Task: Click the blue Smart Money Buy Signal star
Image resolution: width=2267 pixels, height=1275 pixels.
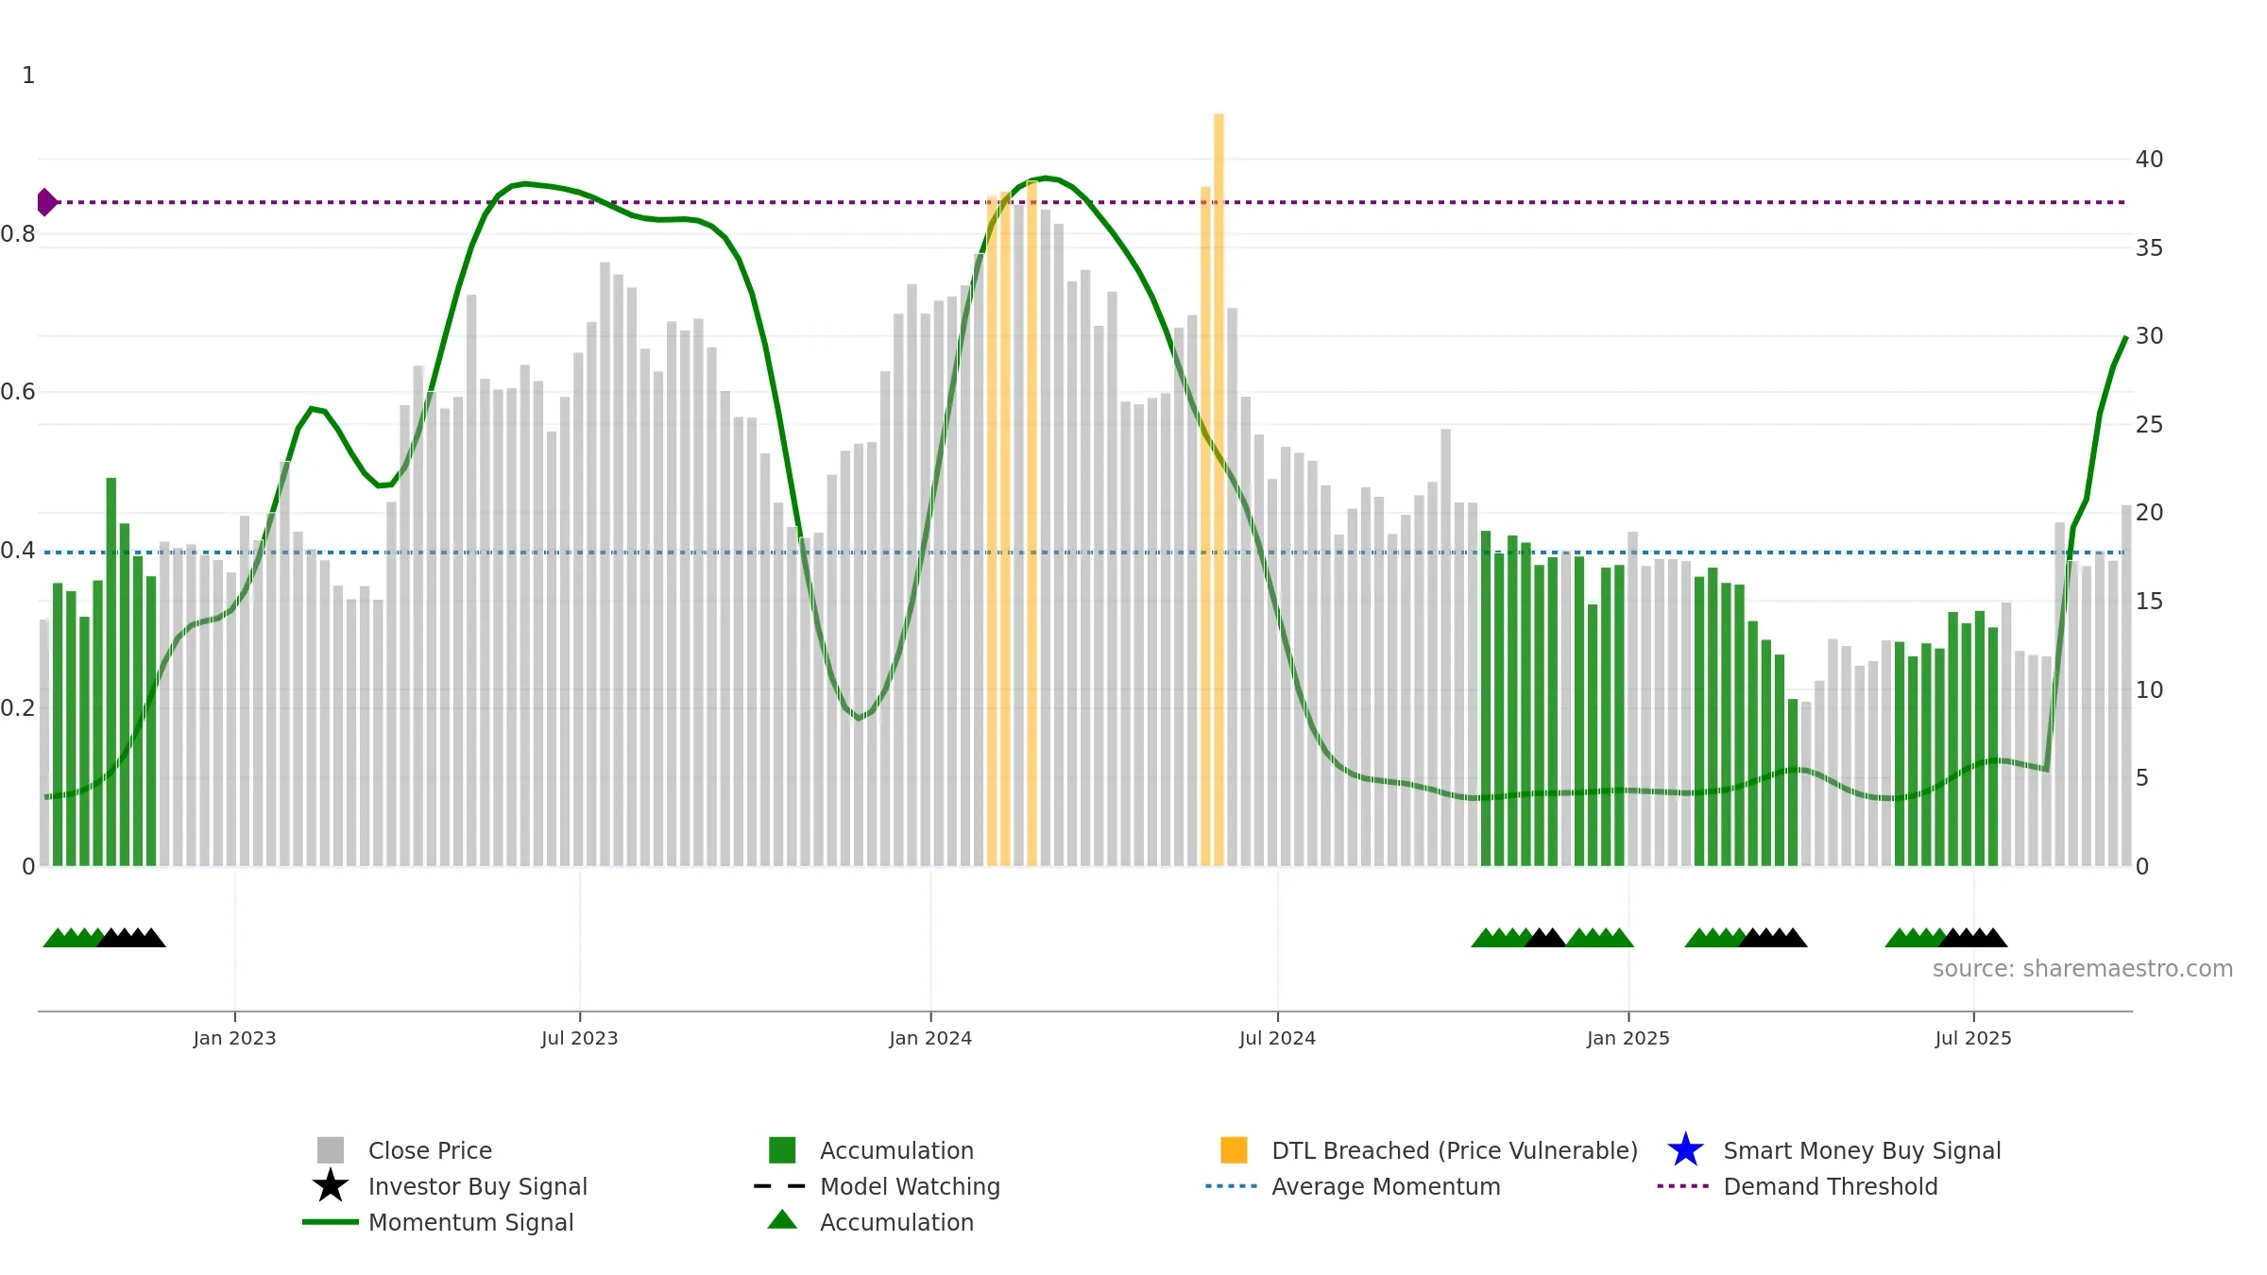Action: (1685, 1149)
